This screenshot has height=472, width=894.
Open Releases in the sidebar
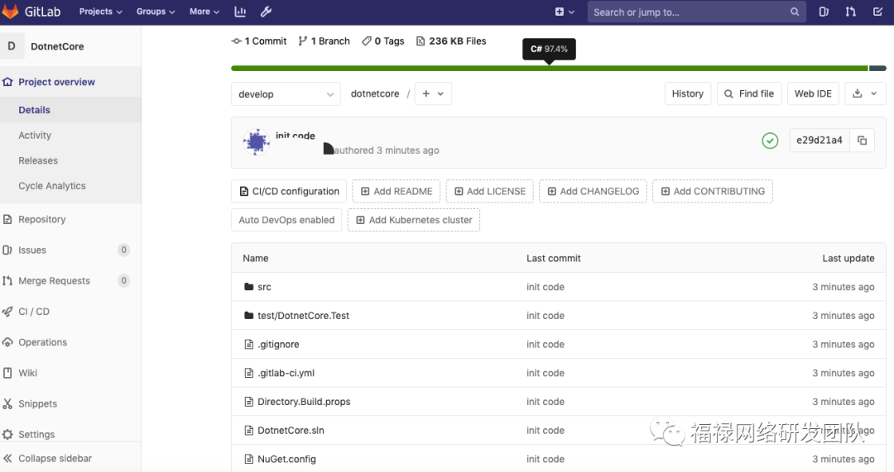[38, 160]
